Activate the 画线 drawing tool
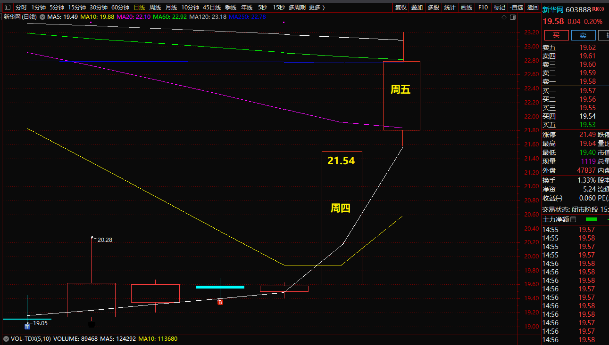 point(467,8)
